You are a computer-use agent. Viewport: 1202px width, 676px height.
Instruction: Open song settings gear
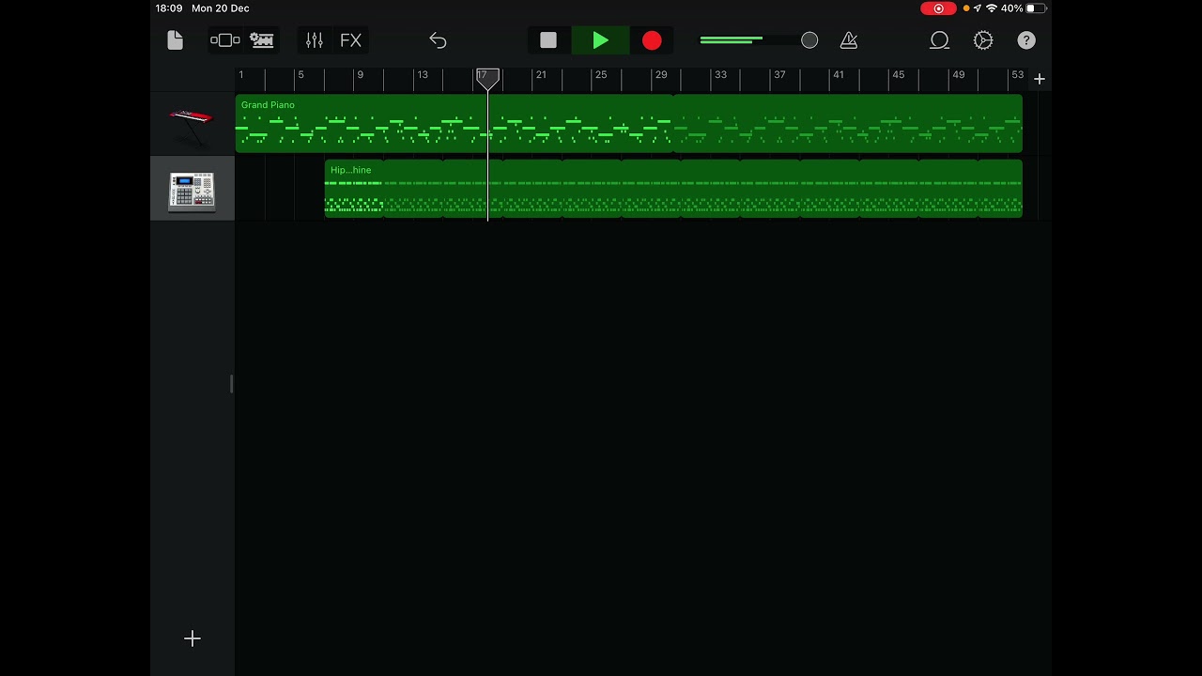click(x=983, y=40)
